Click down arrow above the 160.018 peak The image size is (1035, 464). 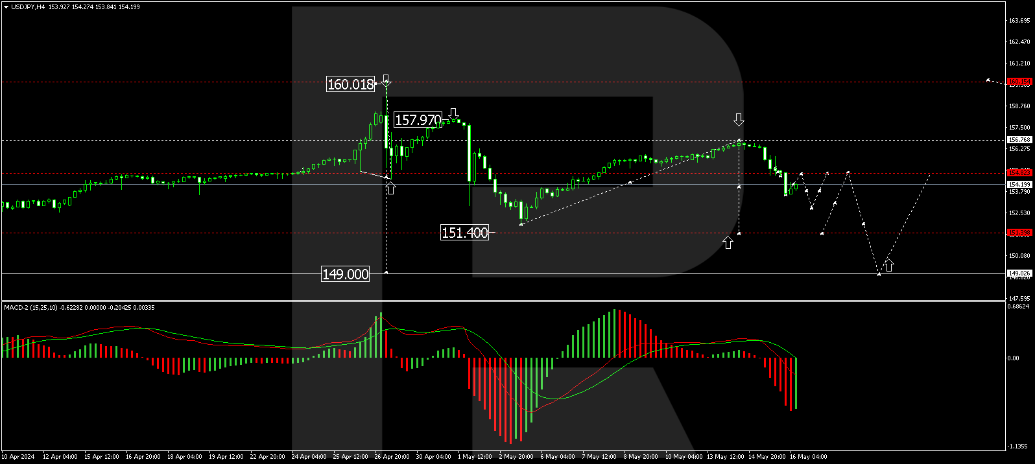[x=386, y=80]
